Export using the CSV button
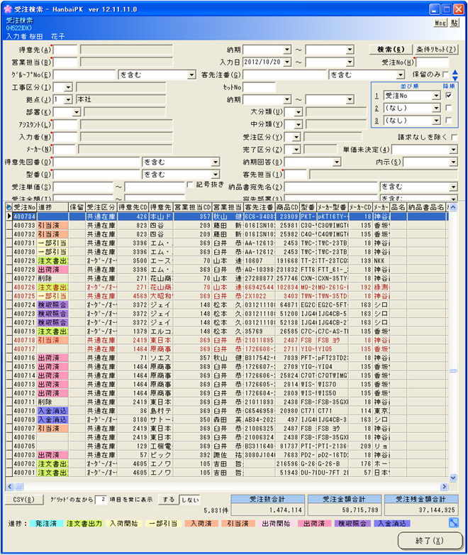Screen dimensions: 468x555 [x=23, y=500]
